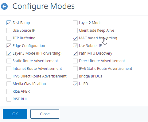Image resolution: width=148 pixels, height=122 pixels.
Task: Toggle Layer 3 Mode (IP Forwarding)
Action: tap(9, 53)
